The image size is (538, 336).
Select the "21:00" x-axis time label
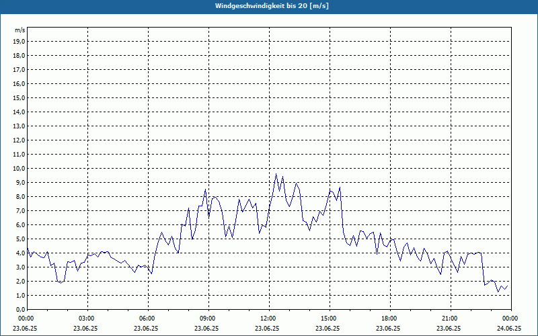451,319
